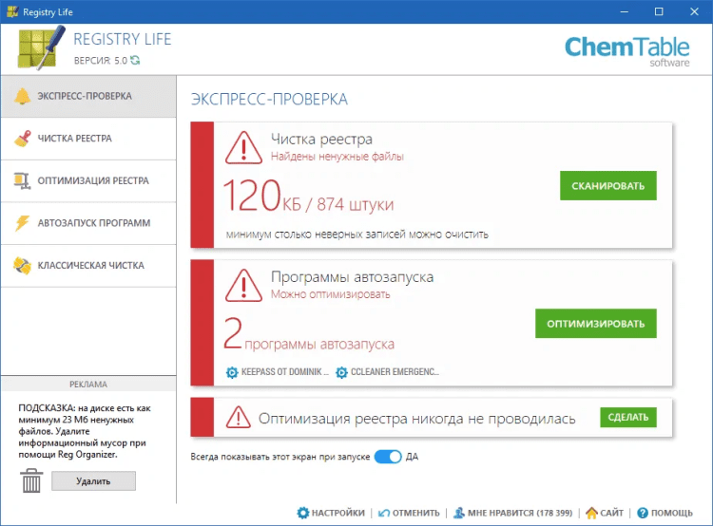Click the gear icon beside Настройки
Image resolution: width=713 pixels, height=526 pixels.
click(x=303, y=513)
